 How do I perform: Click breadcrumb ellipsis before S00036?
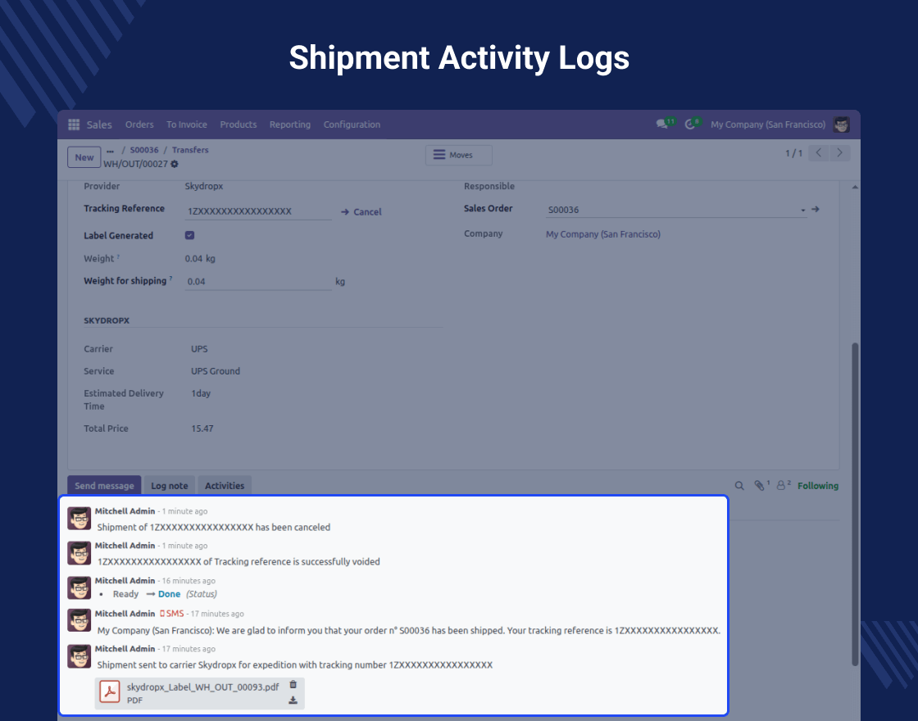(x=110, y=151)
